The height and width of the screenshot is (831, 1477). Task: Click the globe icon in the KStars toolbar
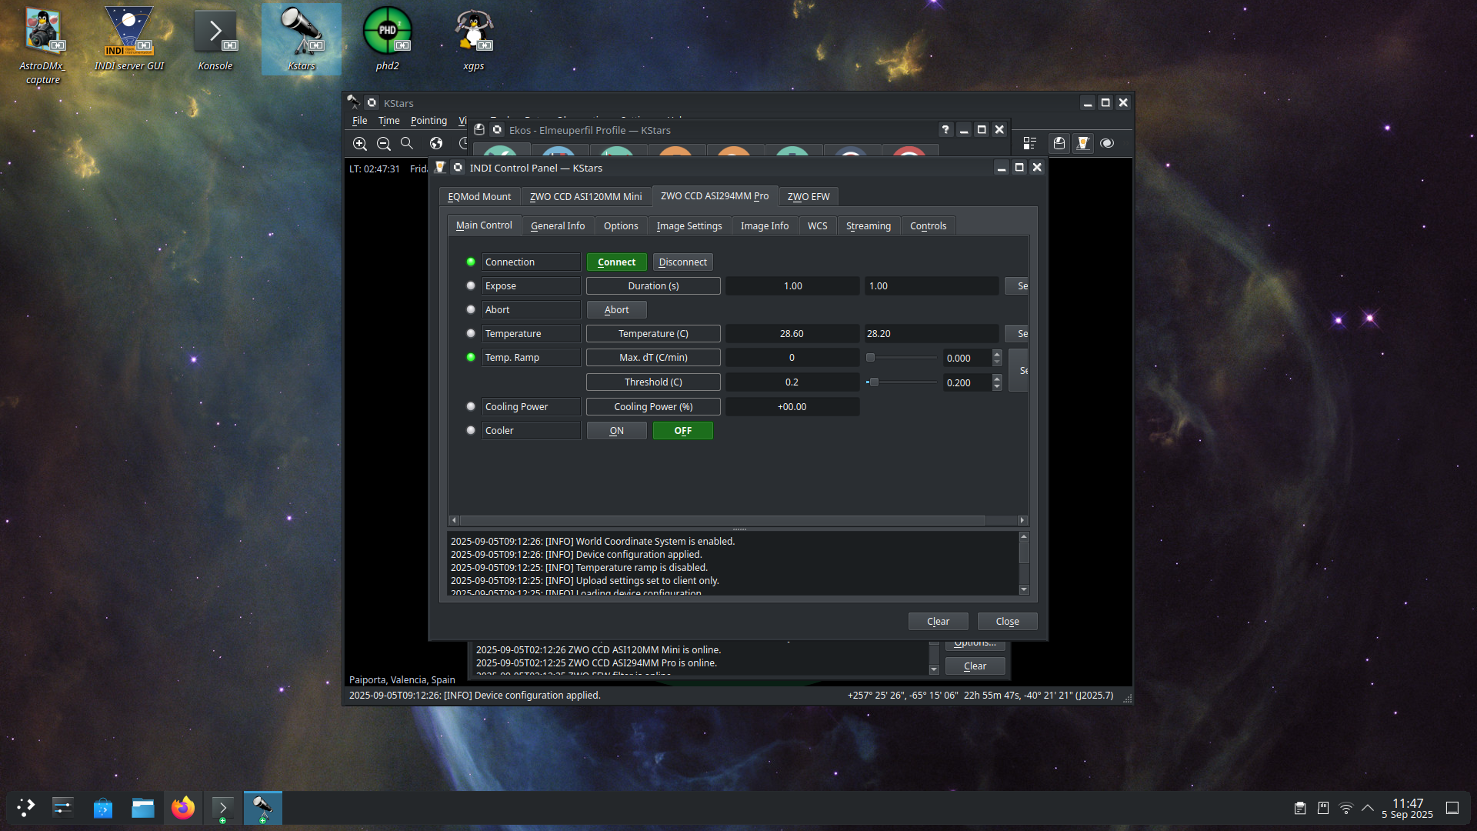tap(436, 143)
